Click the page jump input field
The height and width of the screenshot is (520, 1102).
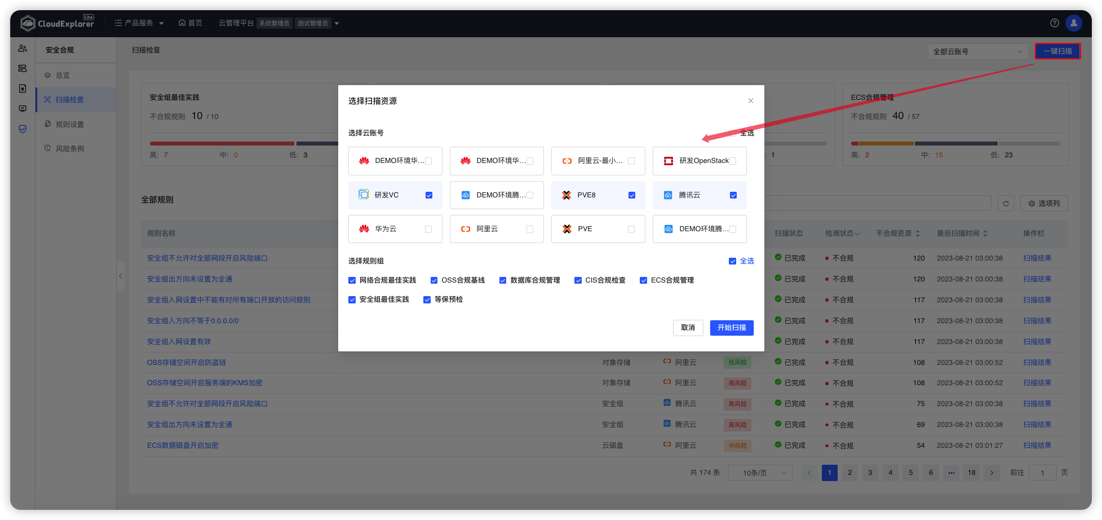[x=1043, y=473]
